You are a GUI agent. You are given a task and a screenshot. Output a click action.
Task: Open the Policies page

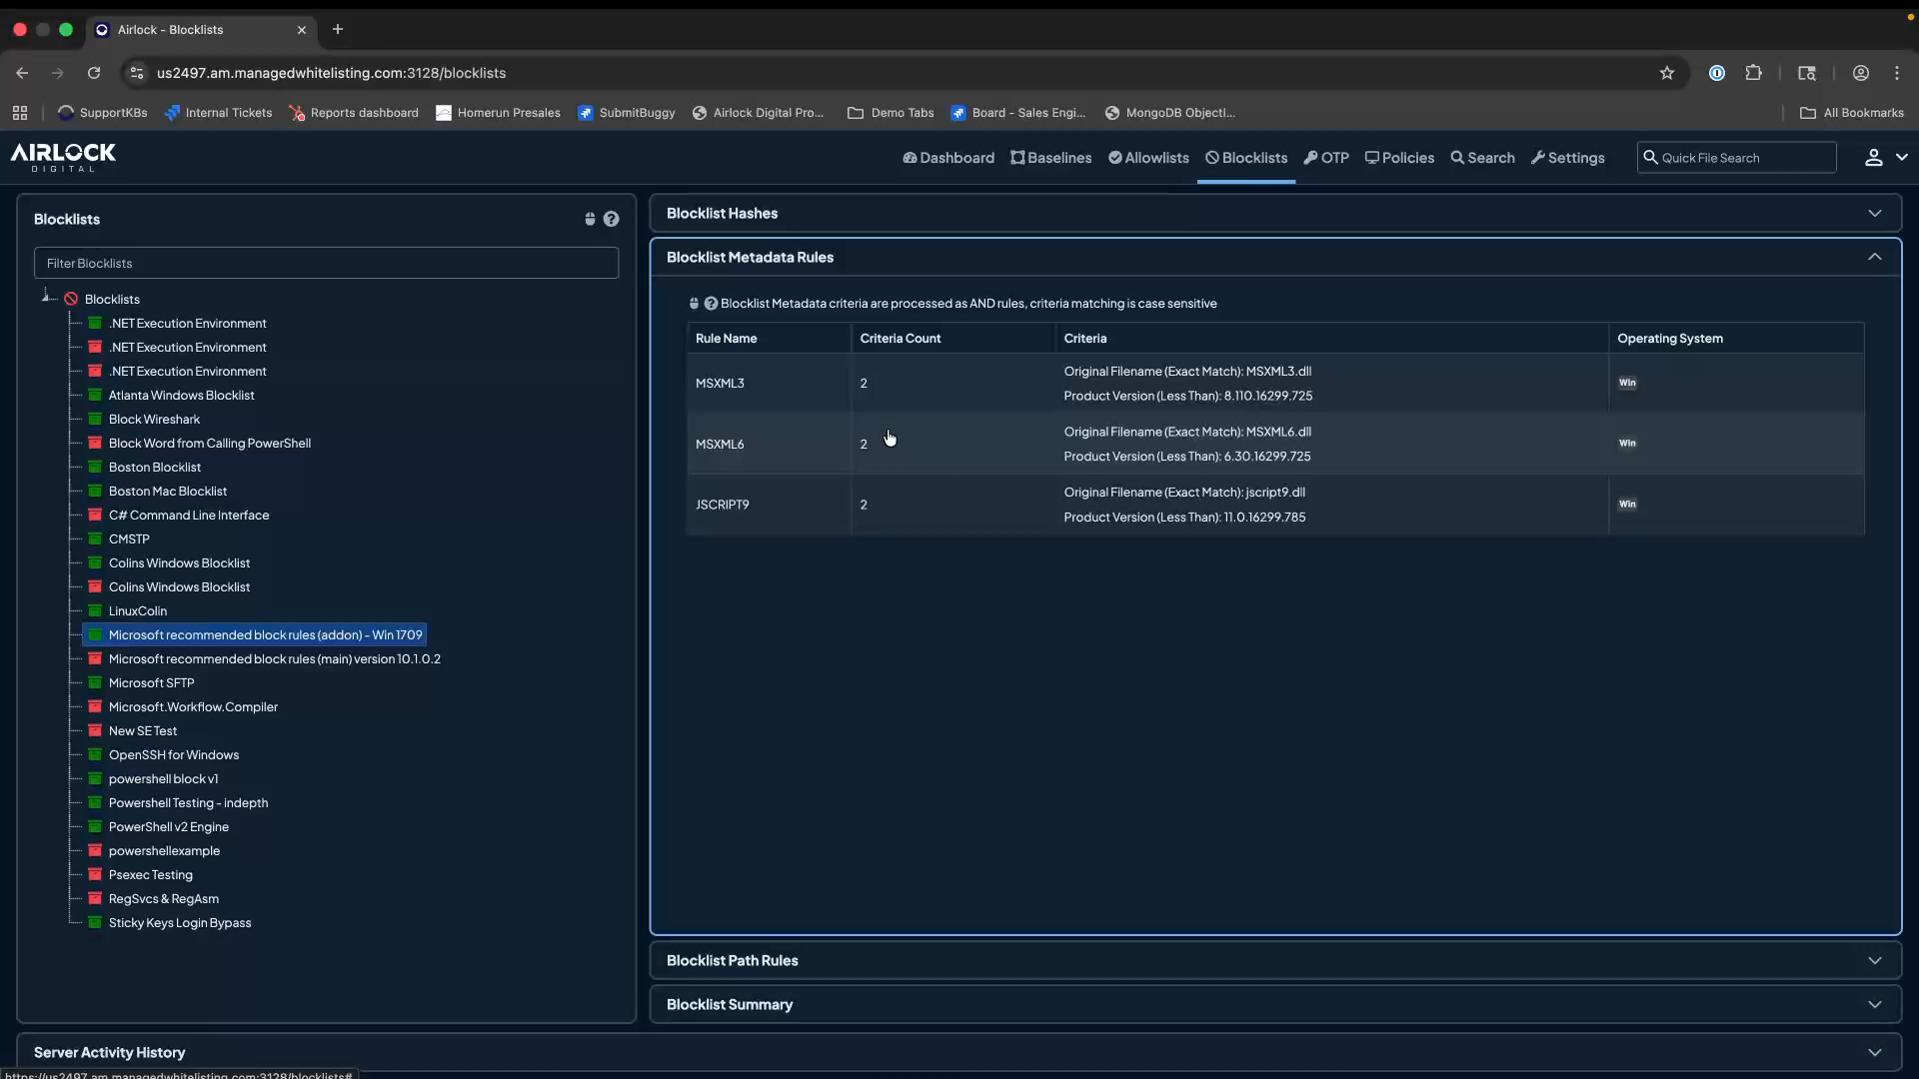click(1398, 157)
